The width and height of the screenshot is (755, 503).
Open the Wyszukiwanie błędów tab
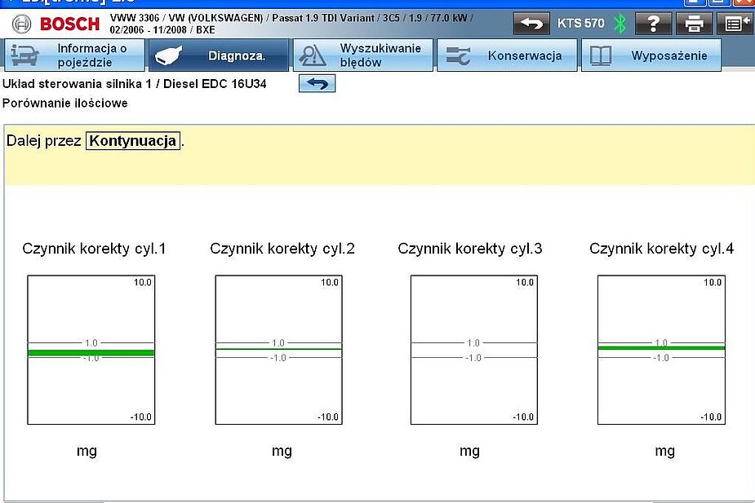pyautogui.click(x=362, y=55)
